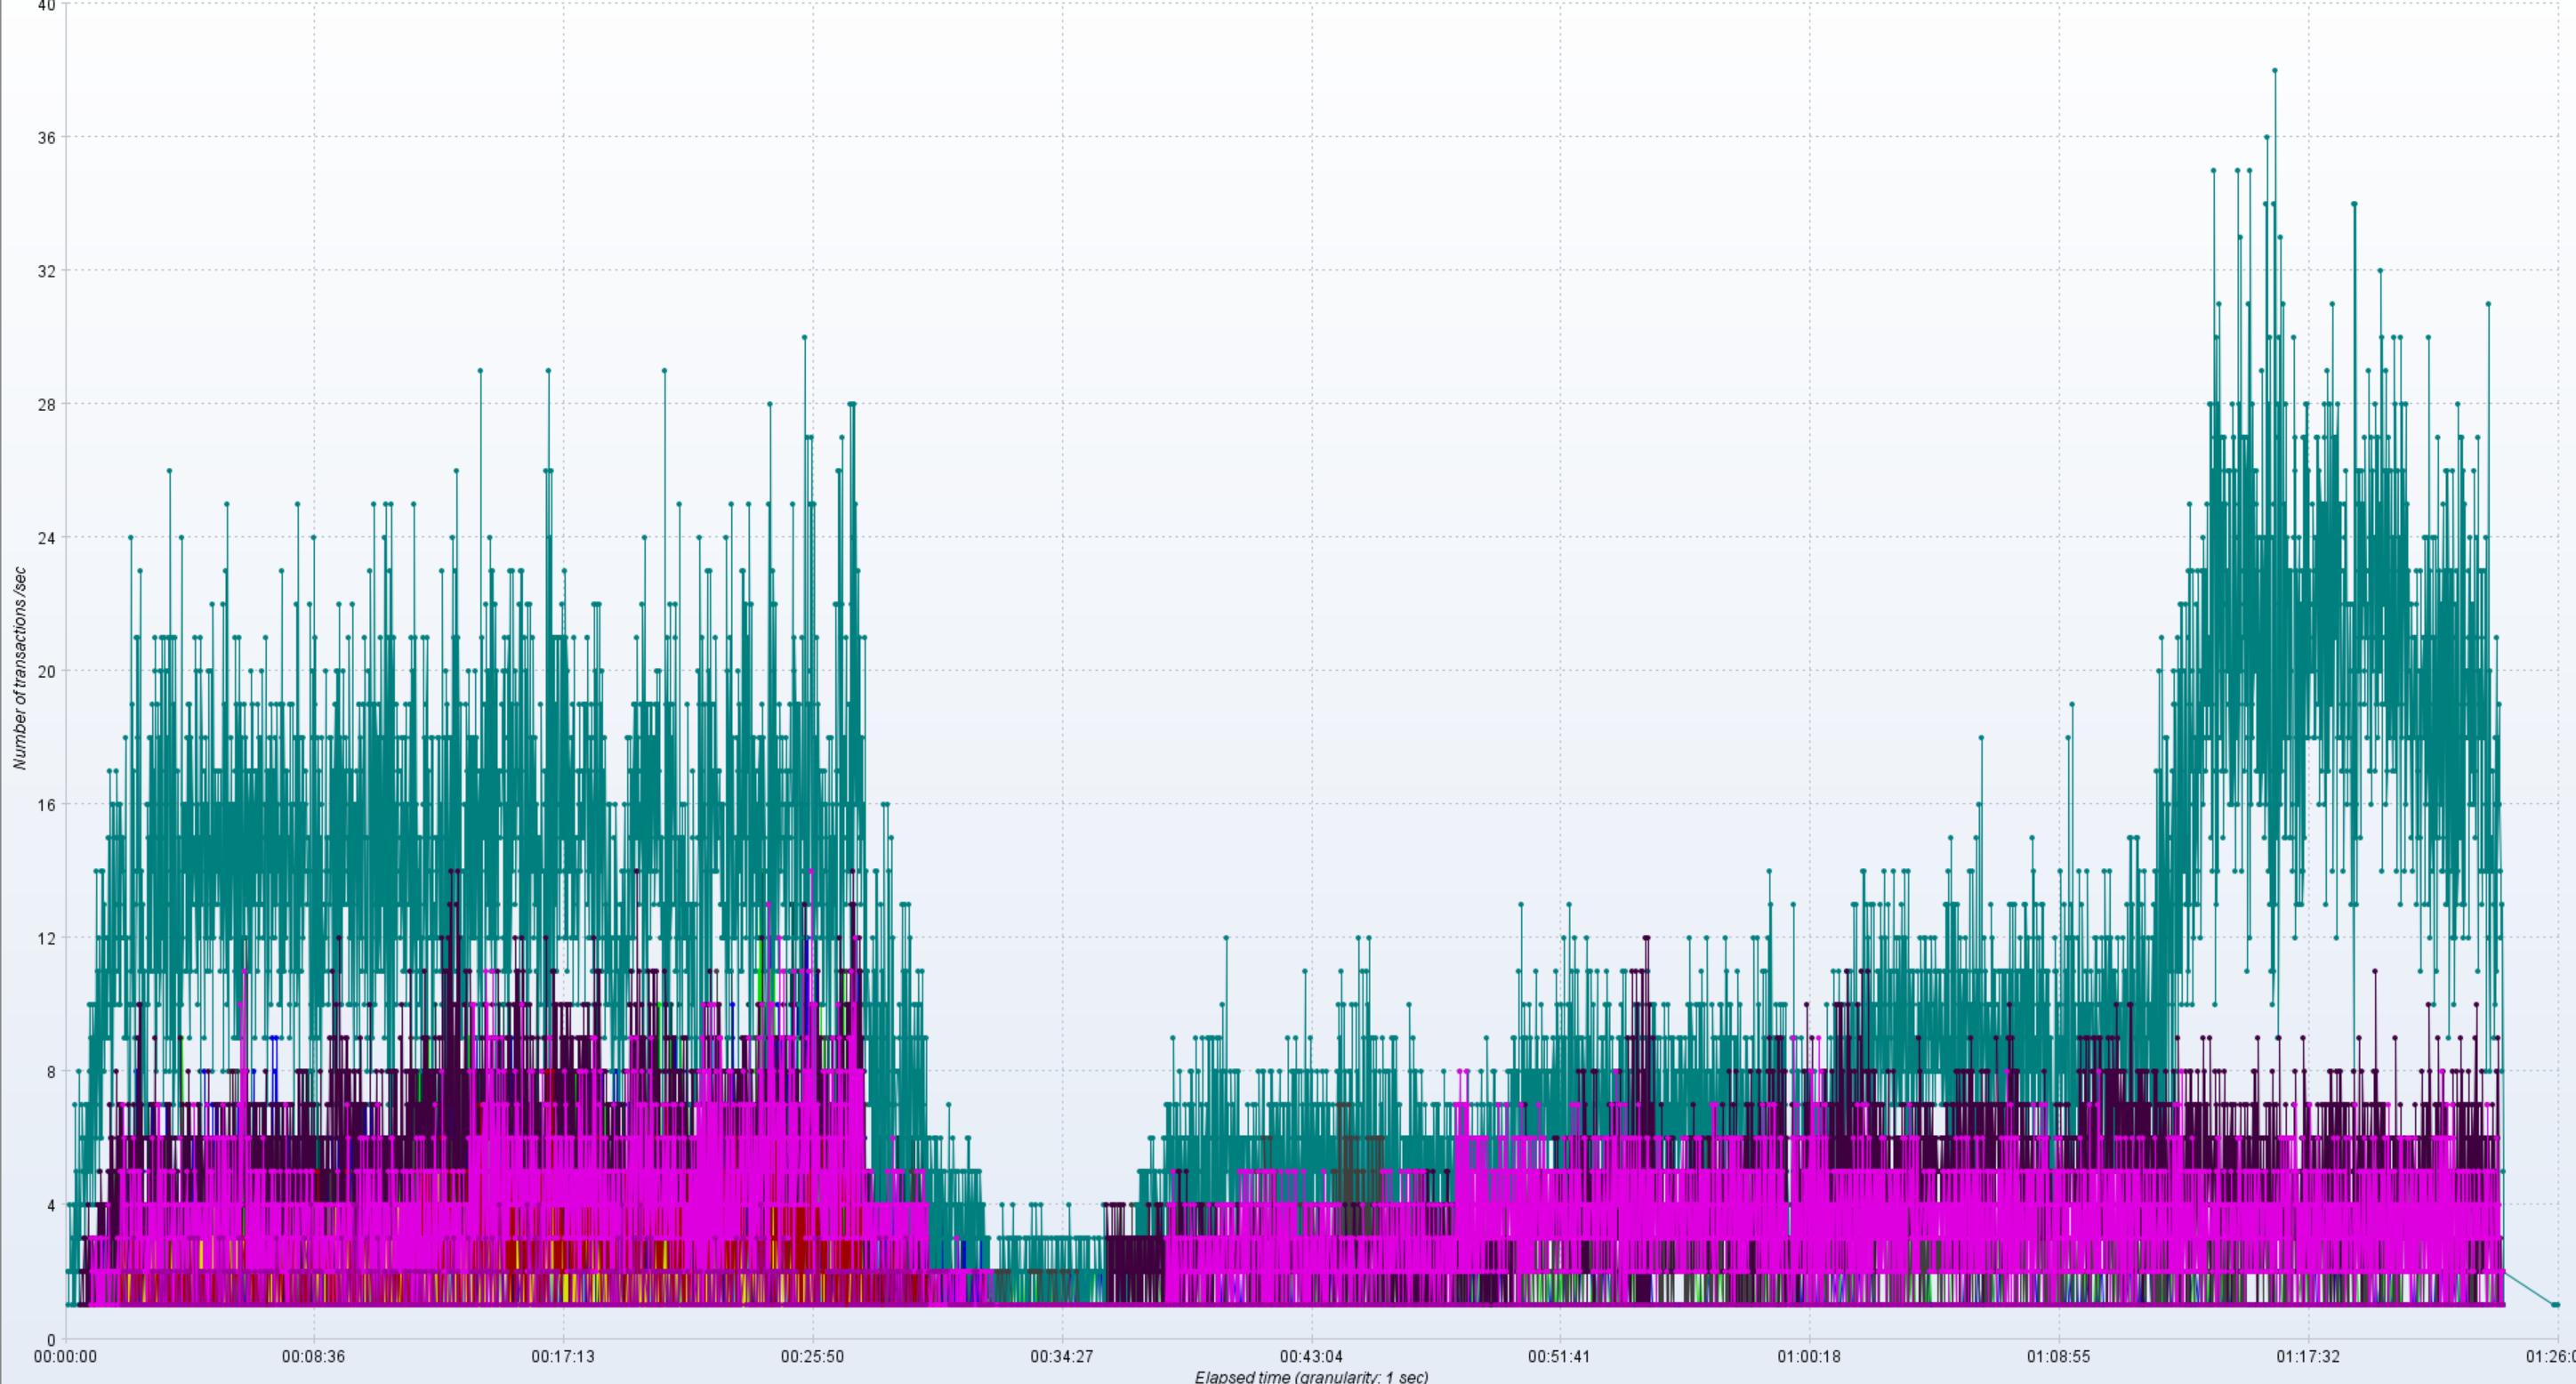Click the 00:34:27 time axis label
This screenshot has width=2576, height=1384.
[1062, 1357]
